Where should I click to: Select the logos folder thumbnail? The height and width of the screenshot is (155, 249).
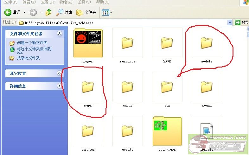tap(88, 43)
